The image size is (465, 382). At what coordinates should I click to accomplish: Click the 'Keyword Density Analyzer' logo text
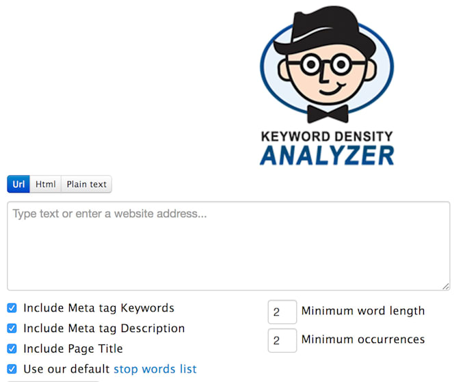[x=327, y=148]
